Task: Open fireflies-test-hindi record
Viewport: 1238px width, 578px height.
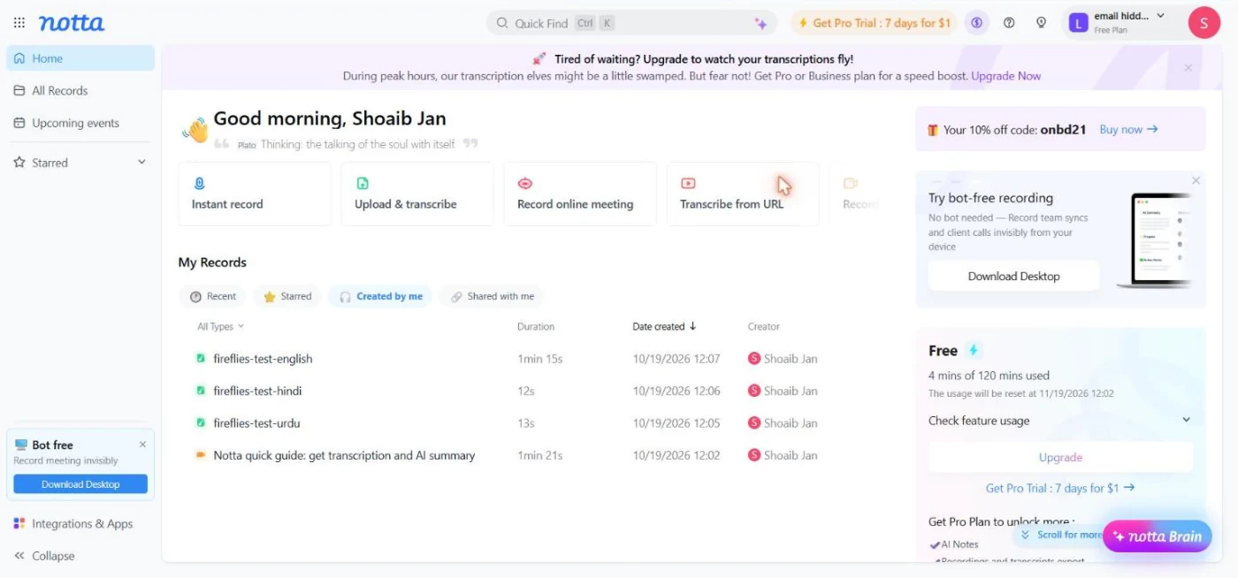Action: tap(257, 391)
